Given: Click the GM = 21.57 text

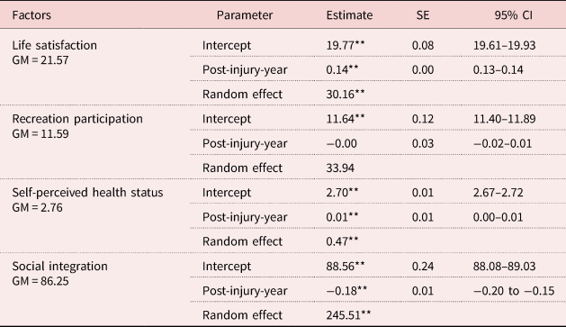Looking at the screenshot, I should click(x=40, y=60).
